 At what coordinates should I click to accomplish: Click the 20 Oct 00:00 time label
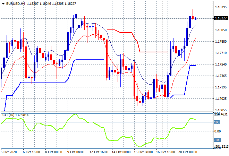[x=188, y=152]
